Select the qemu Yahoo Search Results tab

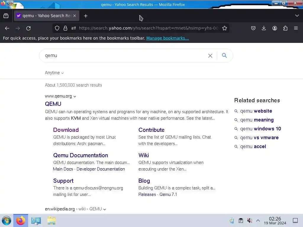46,16
